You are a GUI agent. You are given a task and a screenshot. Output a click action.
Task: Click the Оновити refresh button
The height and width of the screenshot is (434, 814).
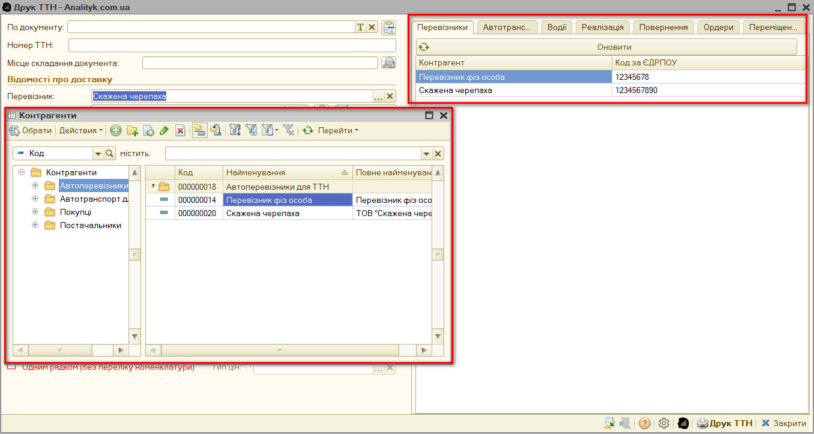click(606, 47)
